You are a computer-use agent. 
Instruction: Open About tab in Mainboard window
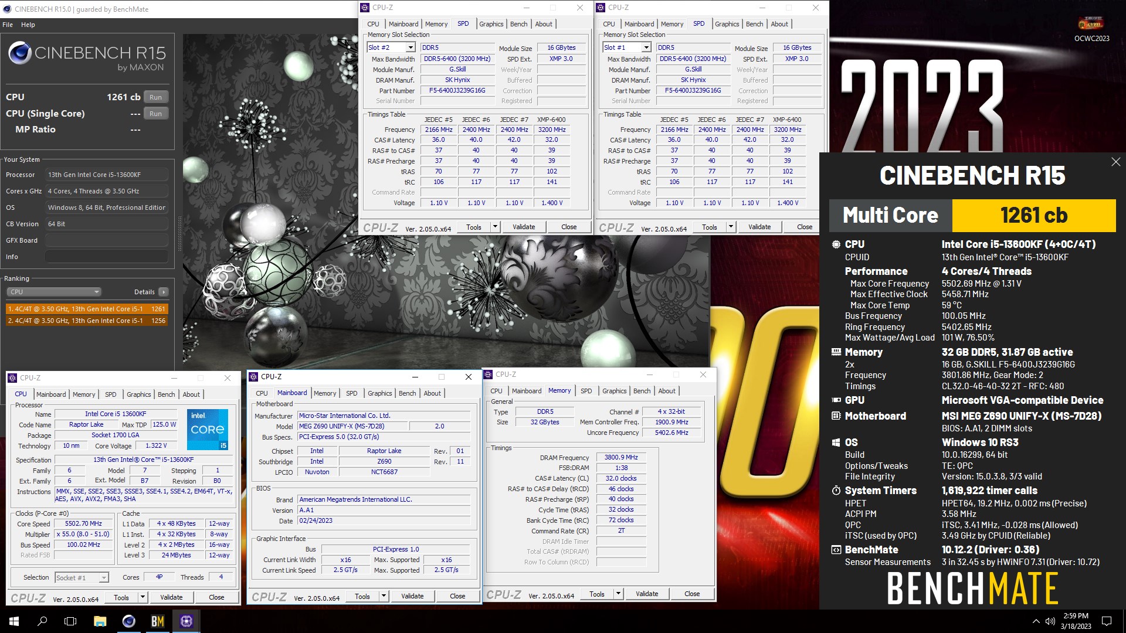pos(432,393)
